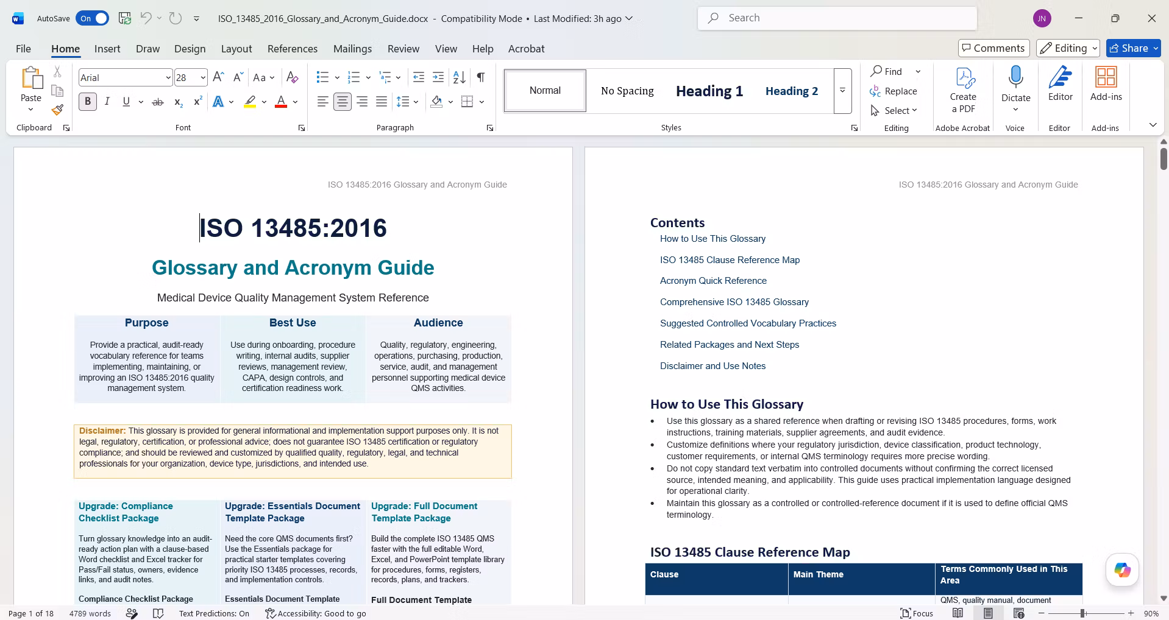Viewport: 1169px width, 620px height.
Task: Toggle show paragraph marks
Action: pos(481,77)
